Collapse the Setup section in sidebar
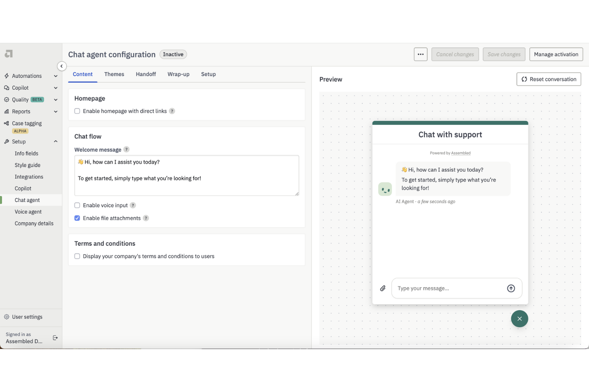The width and height of the screenshot is (589, 392). pos(55,141)
